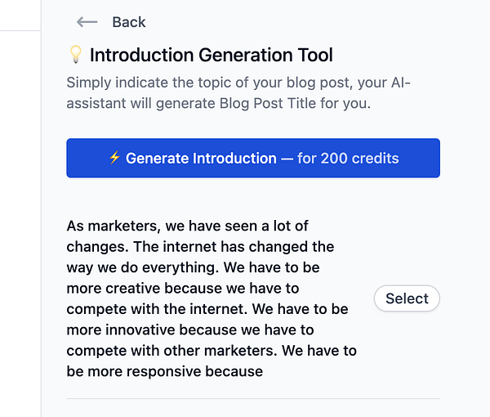Click the divider line below the generated text

tap(252, 399)
